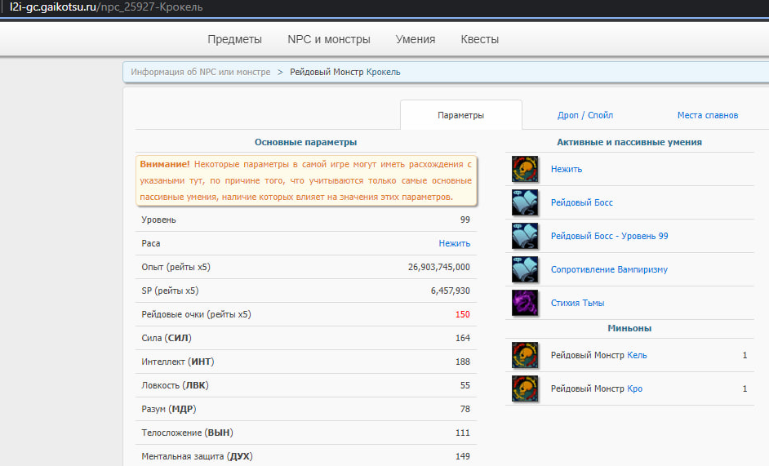Open the Умения menu
The height and width of the screenshot is (466, 769).
pos(416,39)
